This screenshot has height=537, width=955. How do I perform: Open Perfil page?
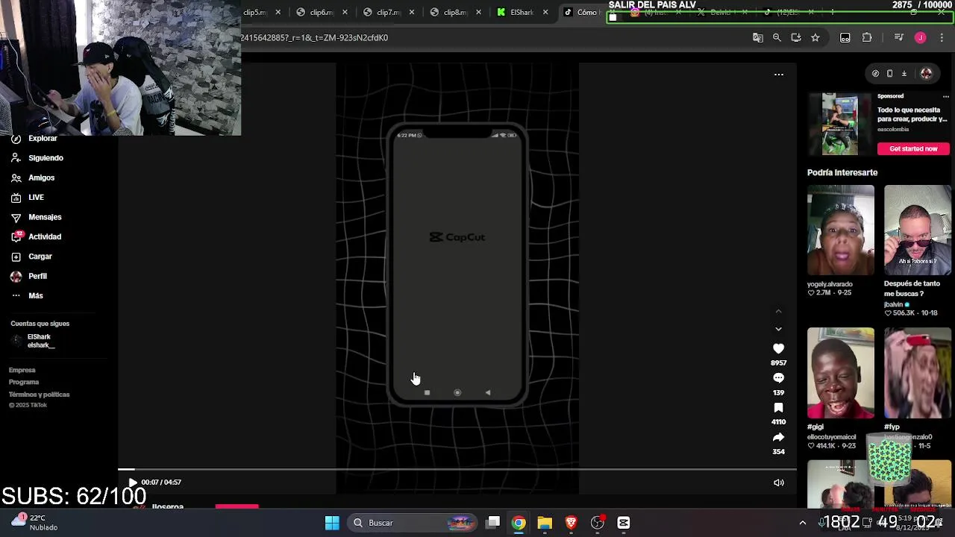coord(29,276)
